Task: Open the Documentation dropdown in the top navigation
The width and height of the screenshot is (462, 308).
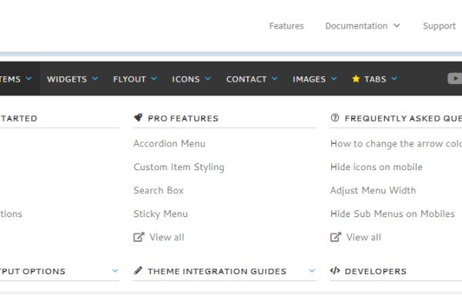Action: (x=363, y=26)
